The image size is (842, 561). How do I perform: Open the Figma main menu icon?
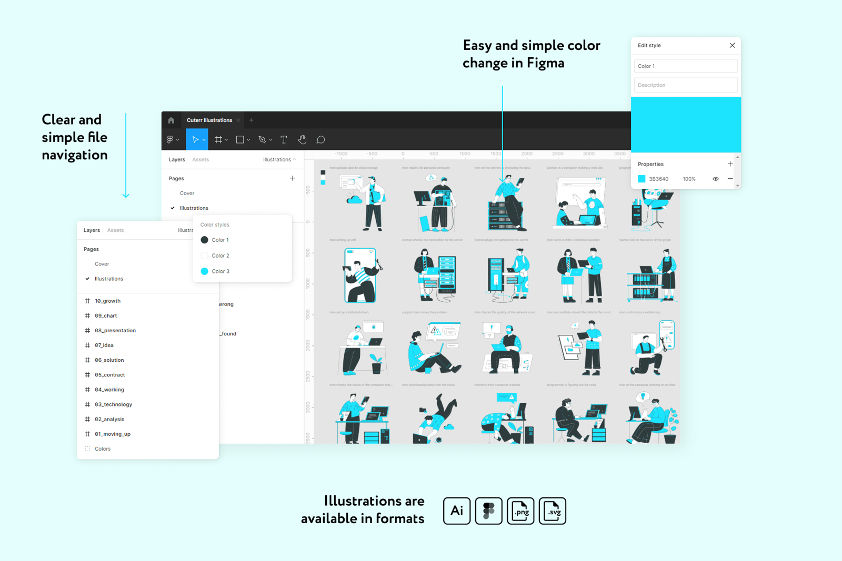click(x=171, y=140)
